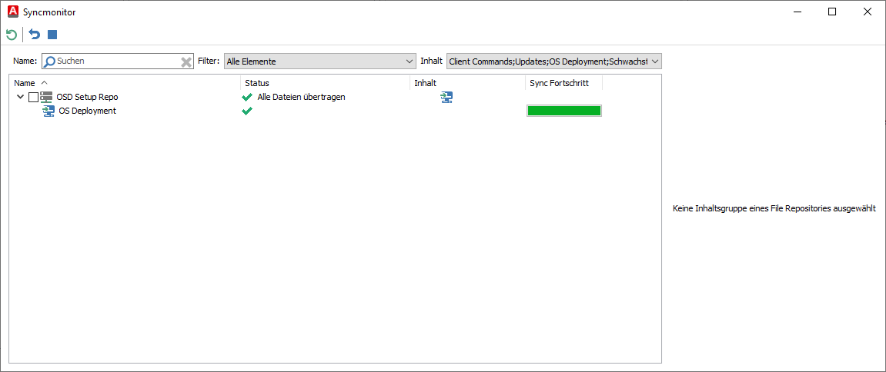Screen dimensions: 886x372
Task: Tick the OSD Setup Repo checkbox
Action: coord(33,97)
